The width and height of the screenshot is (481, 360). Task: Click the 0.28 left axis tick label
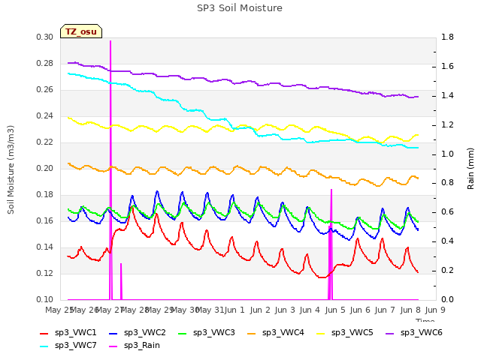pyautogui.click(x=45, y=63)
